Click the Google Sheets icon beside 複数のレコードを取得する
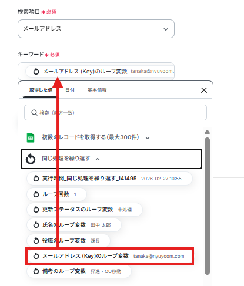 click(31, 137)
